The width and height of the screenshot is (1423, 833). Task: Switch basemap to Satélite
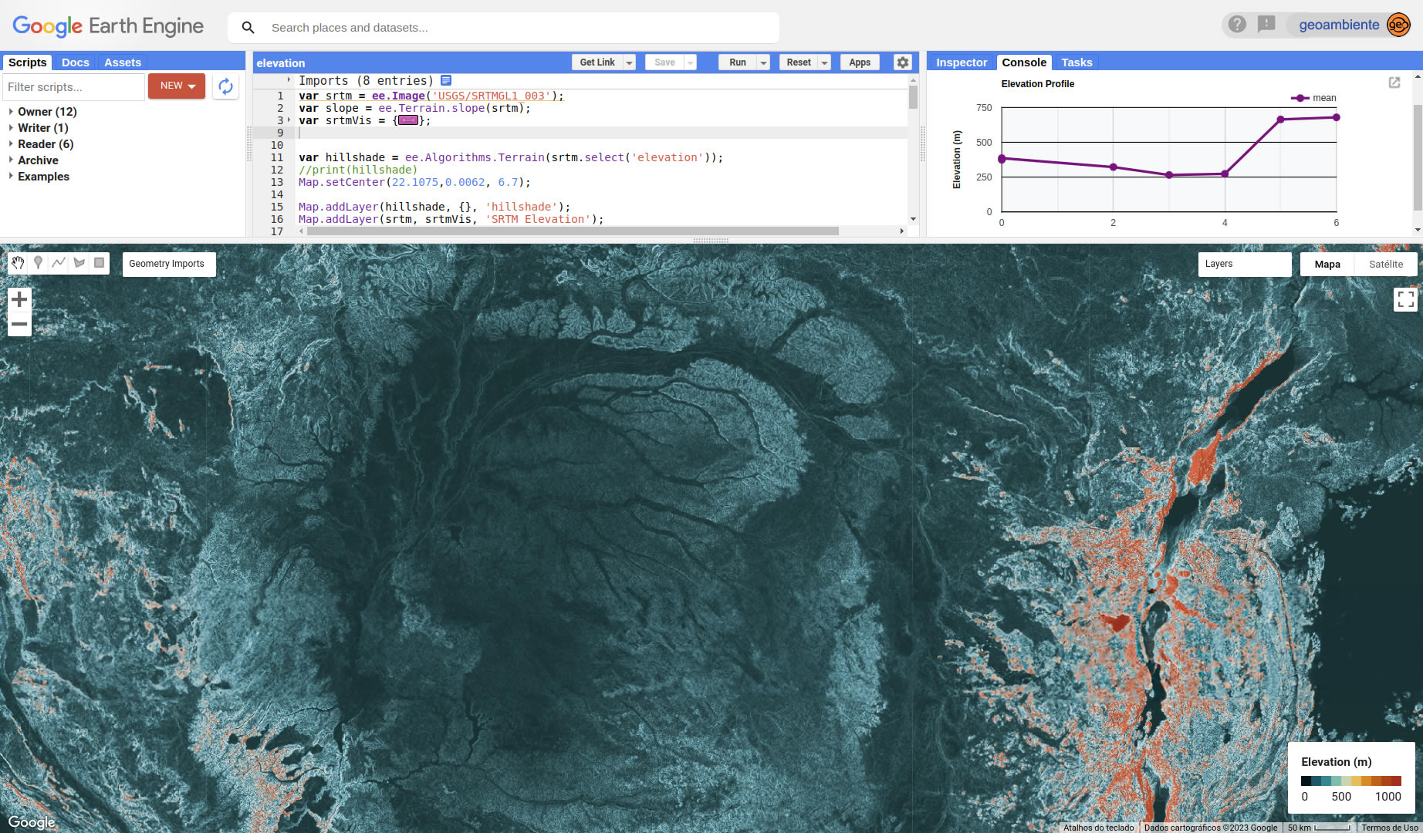1385,264
